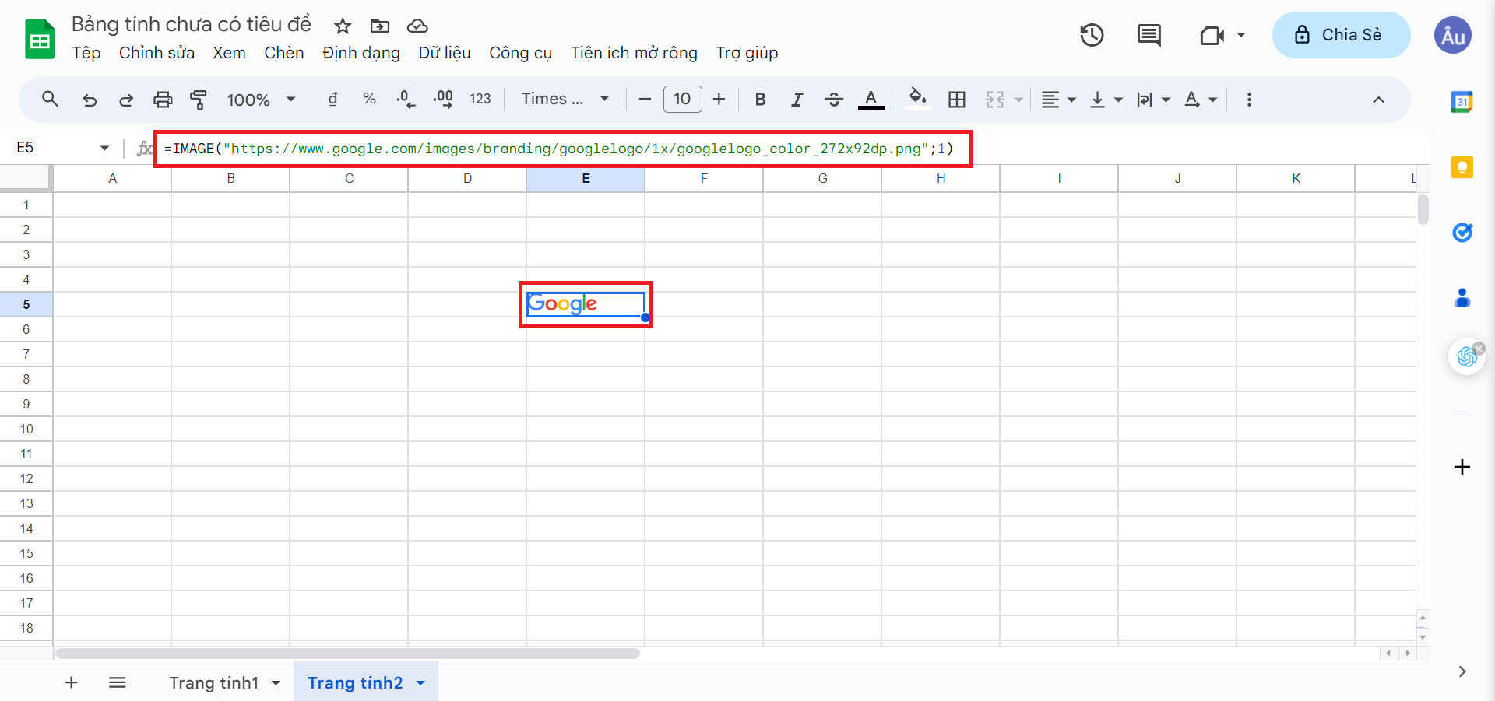Open the fill color picker

coord(918,99)
